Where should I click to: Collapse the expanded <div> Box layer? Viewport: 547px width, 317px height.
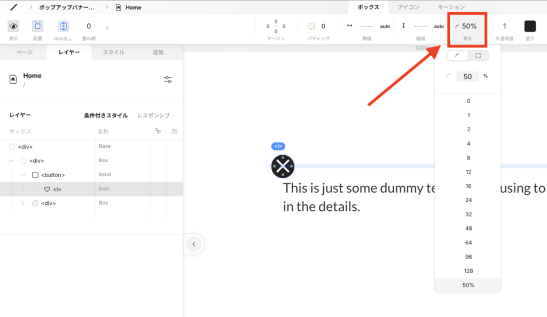click(x=12, y=161)
